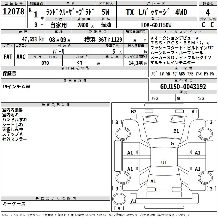Viewport: 218px width, 218px height.
Task: Click recycle deposit 14,140円
Action: (x=138, y=63)
